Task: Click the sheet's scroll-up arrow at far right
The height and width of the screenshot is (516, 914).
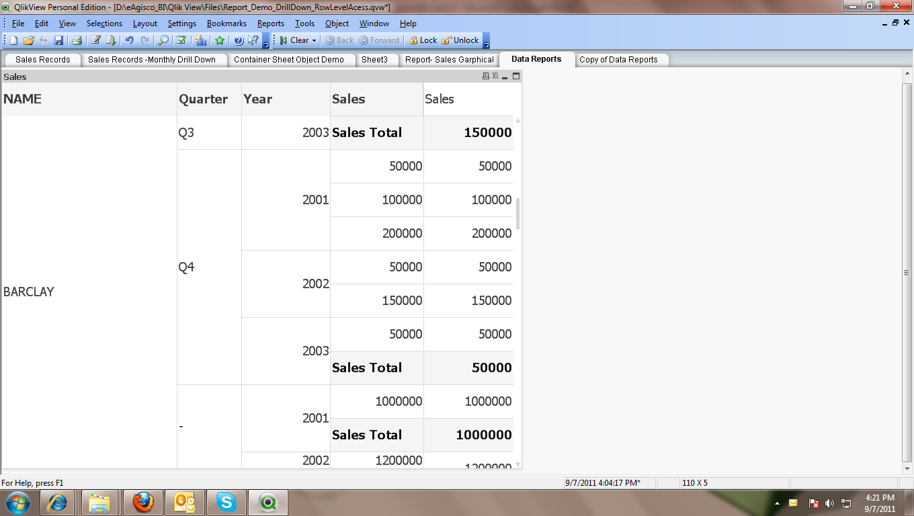Action: pos(907,74)
